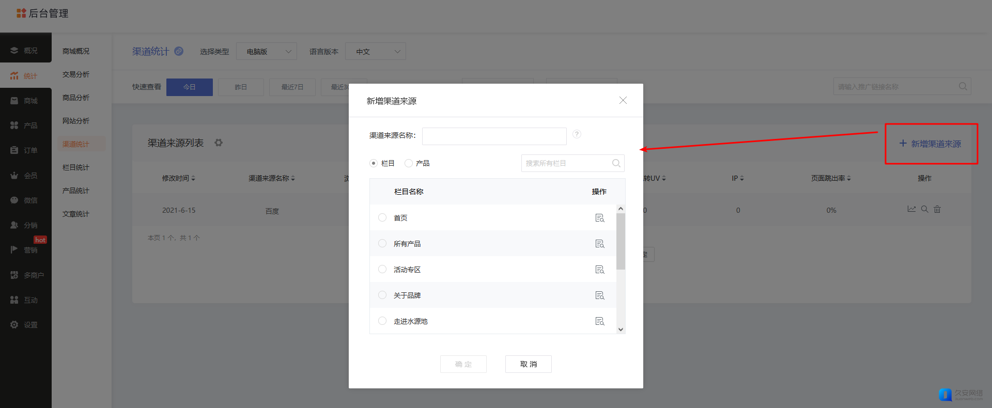Screen dimensions: 992x408
Task: Click the column list scrollbar down arrow
Action: [x=621, y=329]
